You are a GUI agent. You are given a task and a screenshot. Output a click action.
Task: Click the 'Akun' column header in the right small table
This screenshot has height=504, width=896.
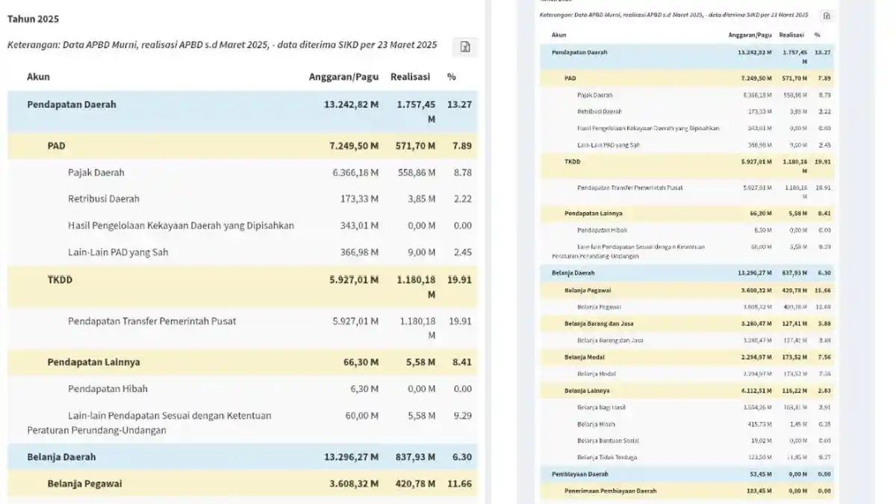[x=559, y=35]
